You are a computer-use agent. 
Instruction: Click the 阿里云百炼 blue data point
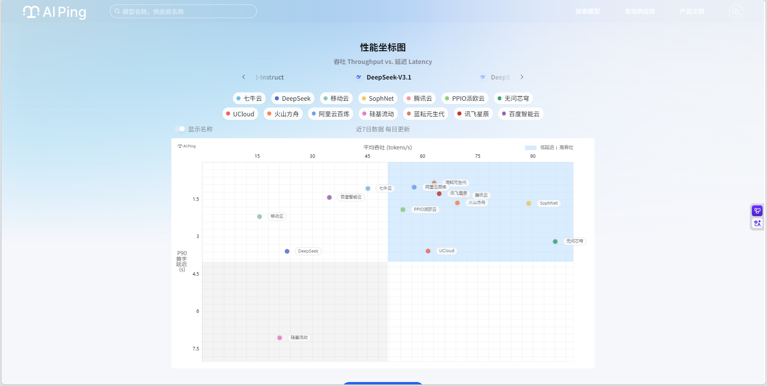[414, 187]
